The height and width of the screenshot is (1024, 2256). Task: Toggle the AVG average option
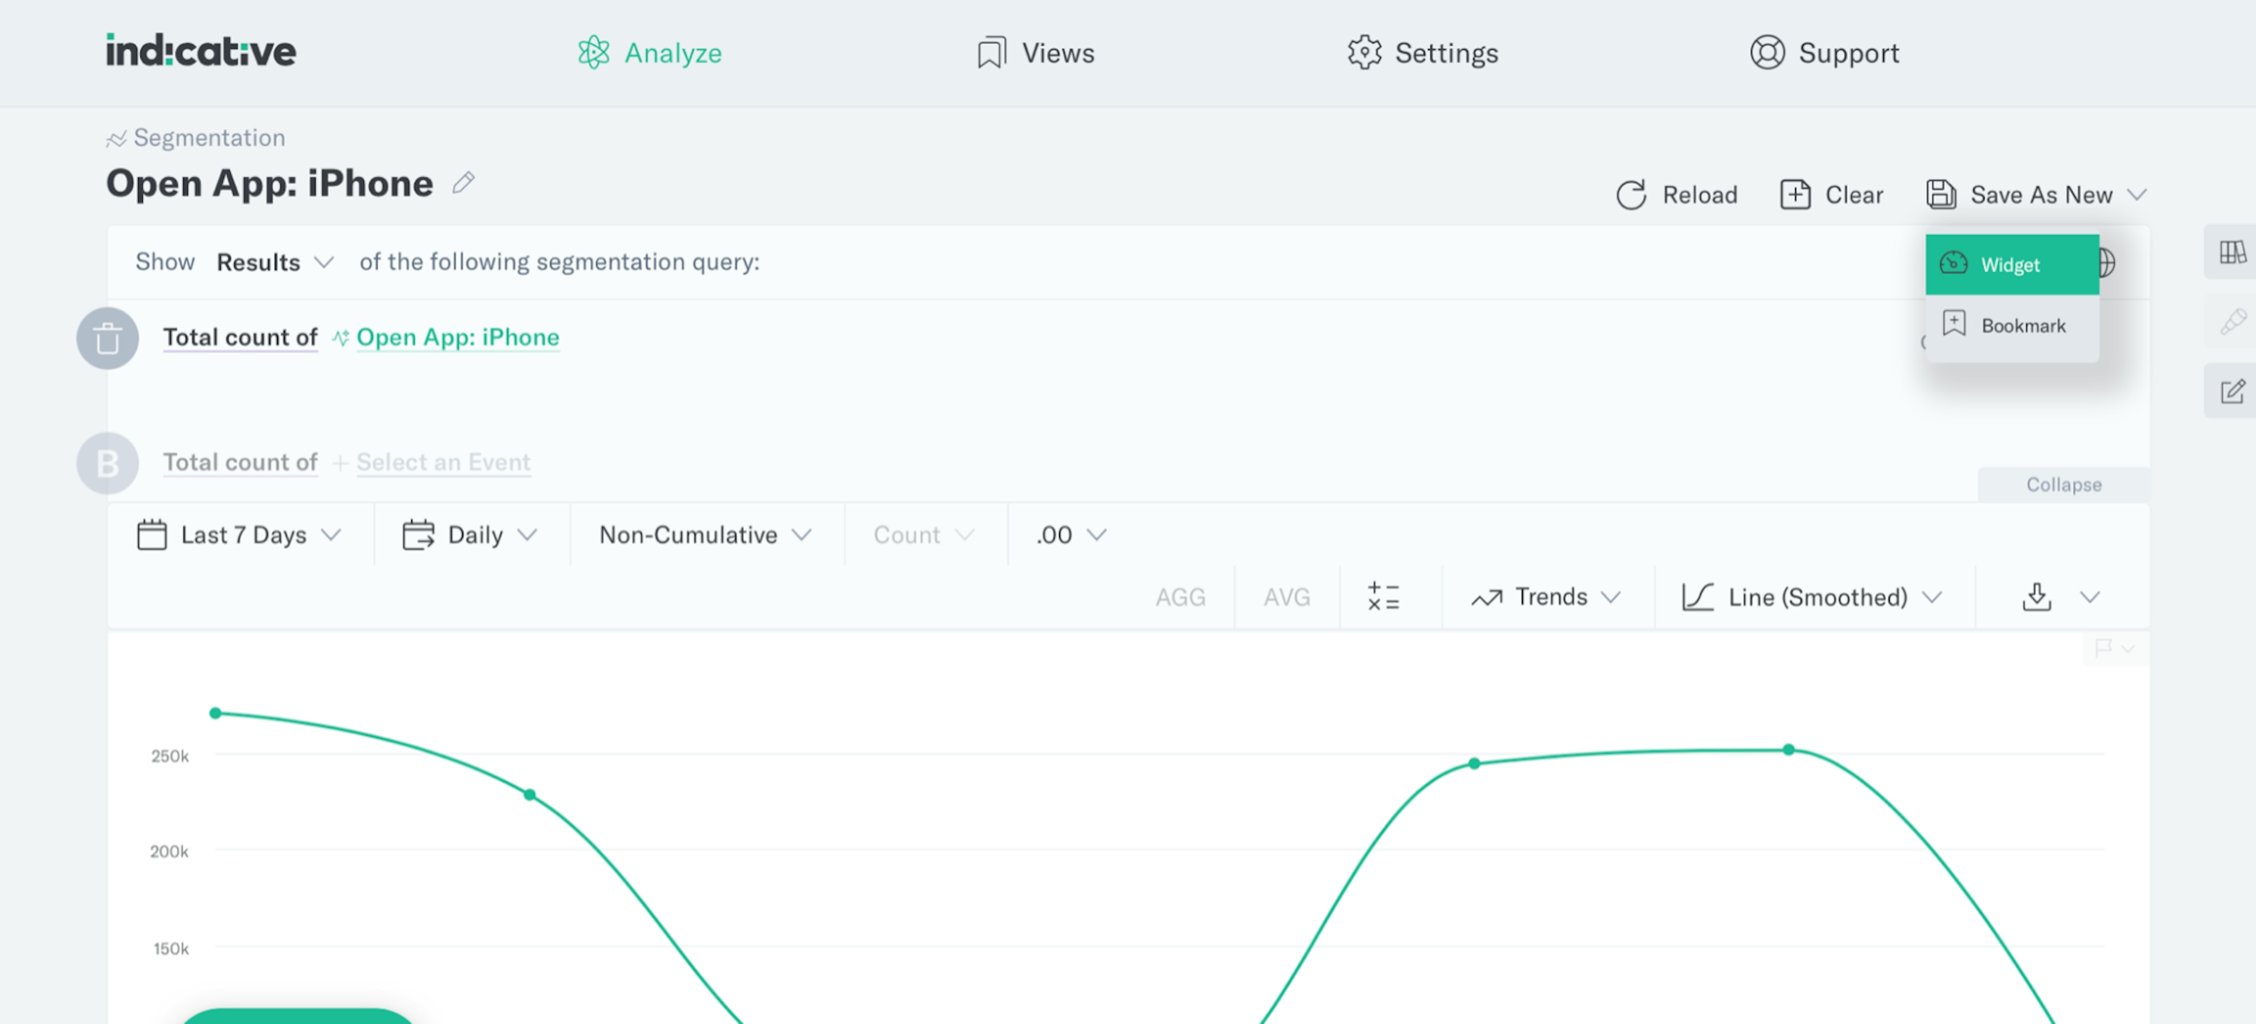pos(1285,597)
